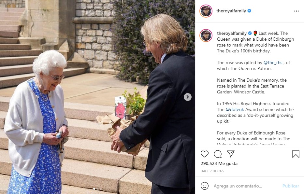View the 290,523 Me gusta likes list
This screenshot has width=304, height=194.
coord(219,163)
